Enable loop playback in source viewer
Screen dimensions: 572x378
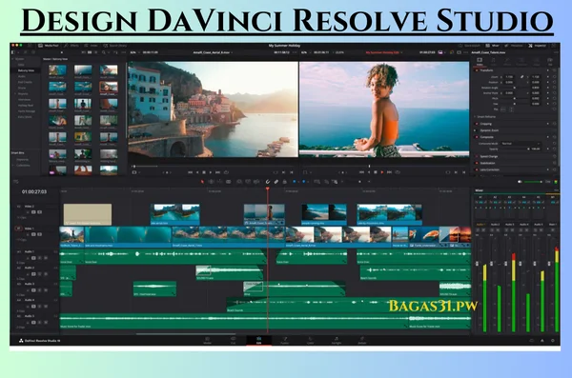click(x=226, y=172)
